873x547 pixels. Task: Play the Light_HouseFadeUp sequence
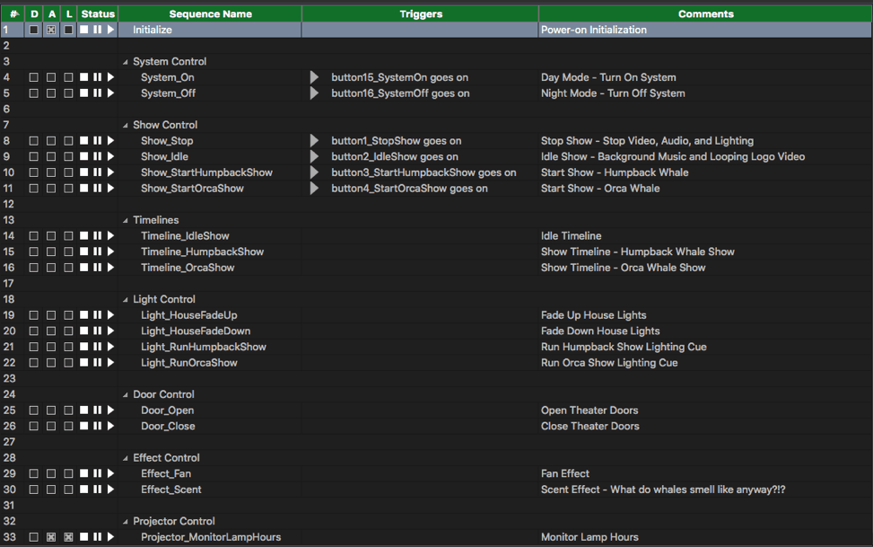pyautogui.click(x=110, y=314)
